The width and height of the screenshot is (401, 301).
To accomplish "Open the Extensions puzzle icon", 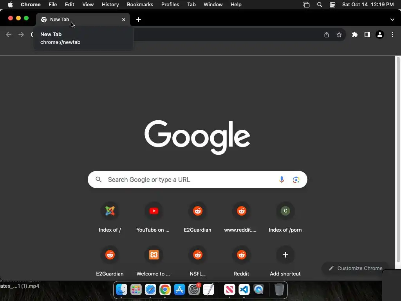I will point(354,34).
